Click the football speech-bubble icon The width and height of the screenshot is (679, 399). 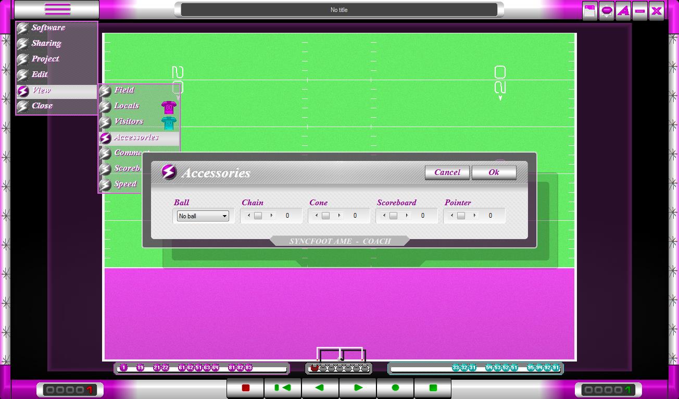point(607,11)
